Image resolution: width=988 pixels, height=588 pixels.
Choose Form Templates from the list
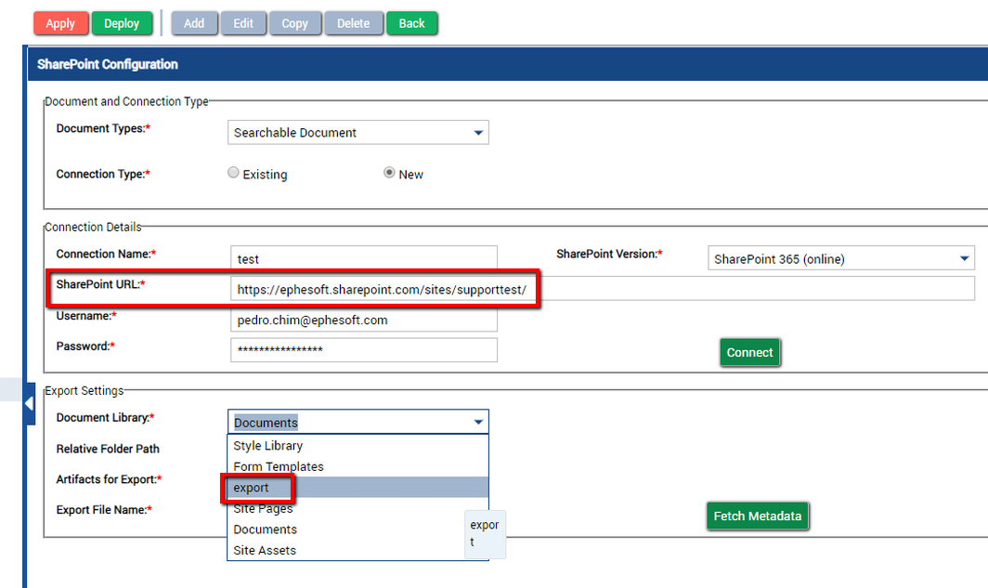pos(357,466)
